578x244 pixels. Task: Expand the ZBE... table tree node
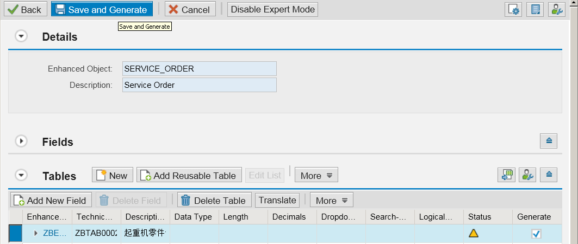pyautogui.click(x=36, y=233)
